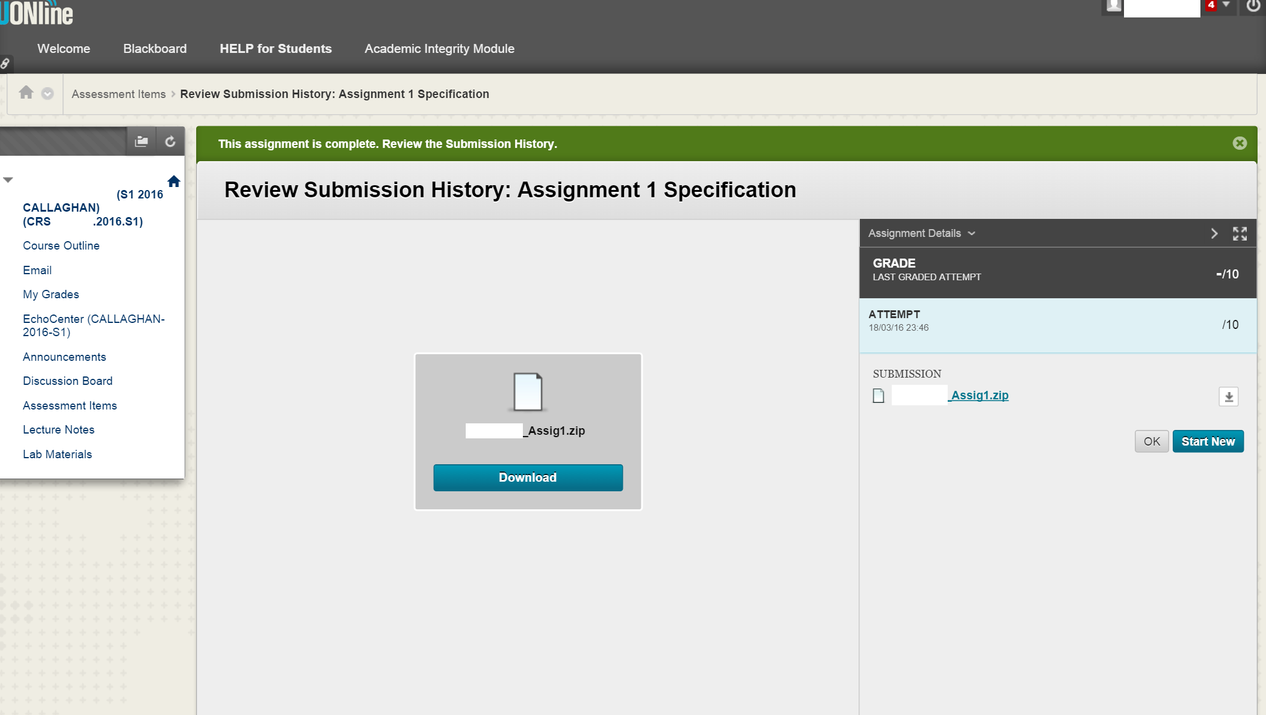
Task: Click the blue course home icon
Action: [x=174, y=182]
